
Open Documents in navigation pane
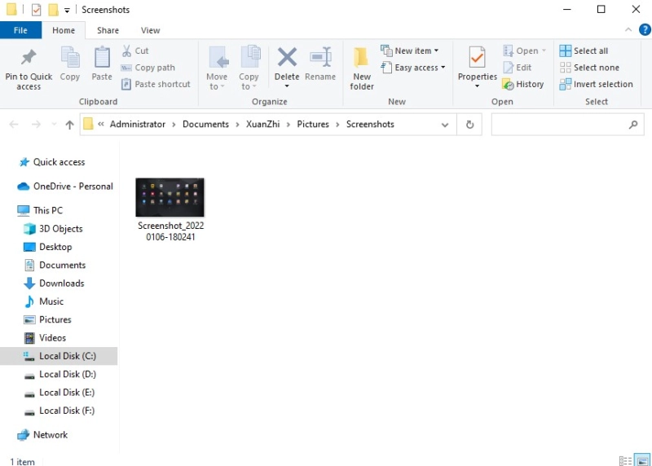click(55, 265)
